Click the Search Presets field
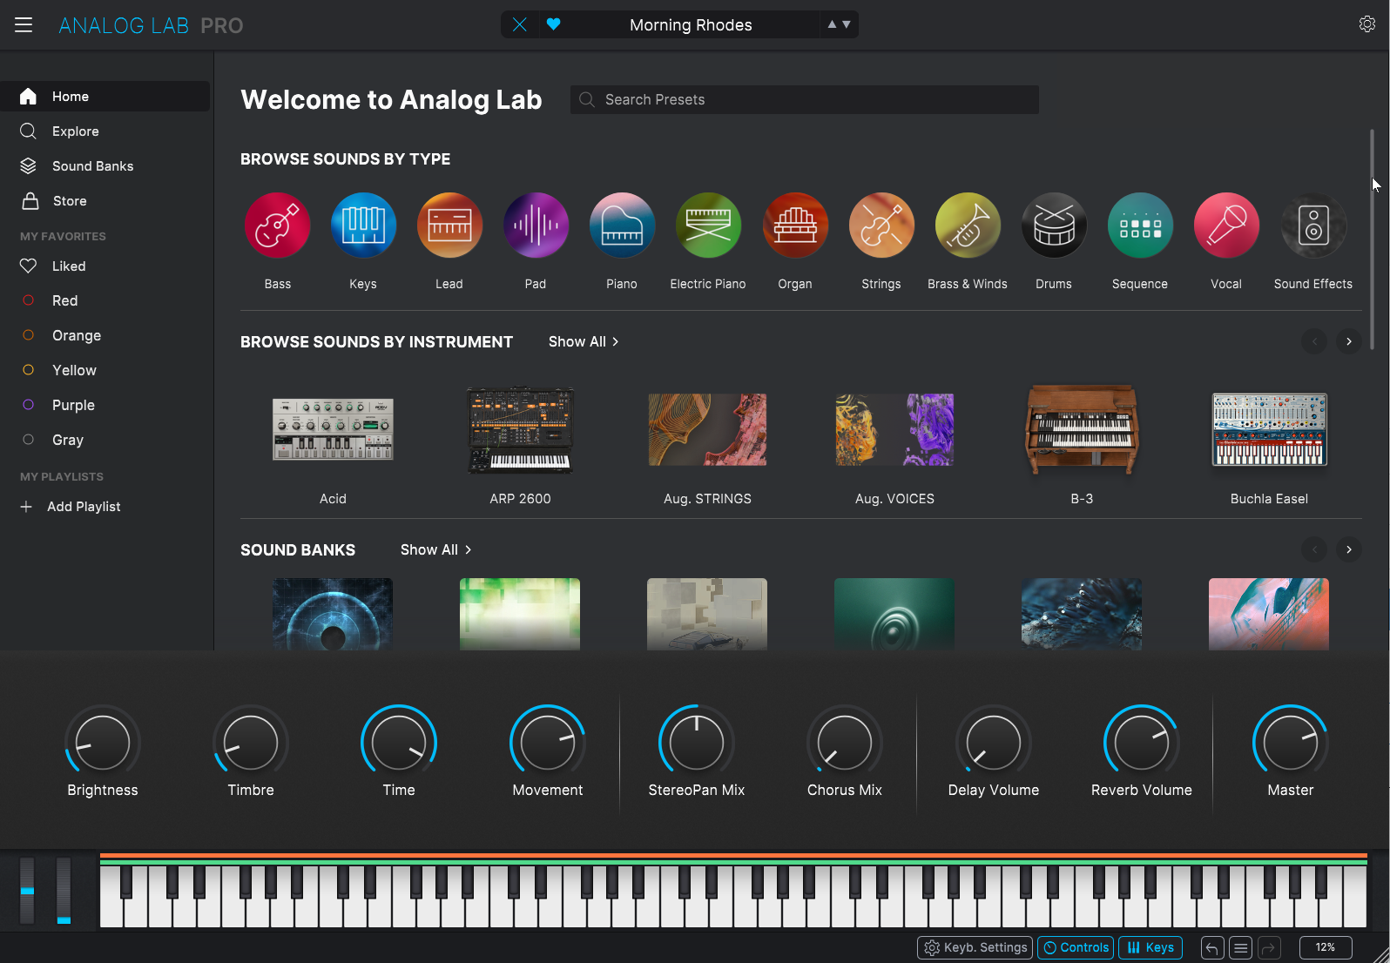The width and height of the screenshot is (1390, 963). (x=805, y=99)
